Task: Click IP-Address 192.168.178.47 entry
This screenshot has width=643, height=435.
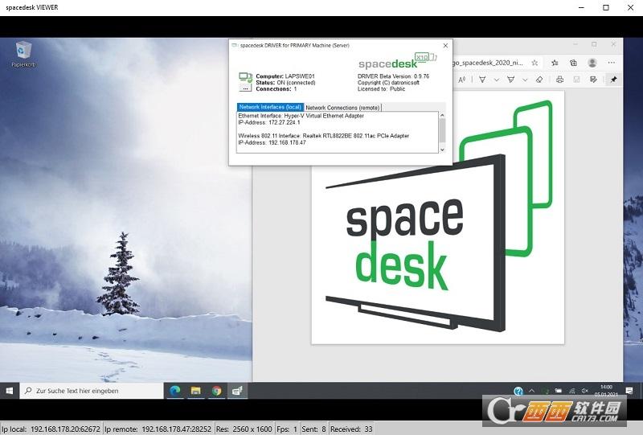Action: point(272,143)
